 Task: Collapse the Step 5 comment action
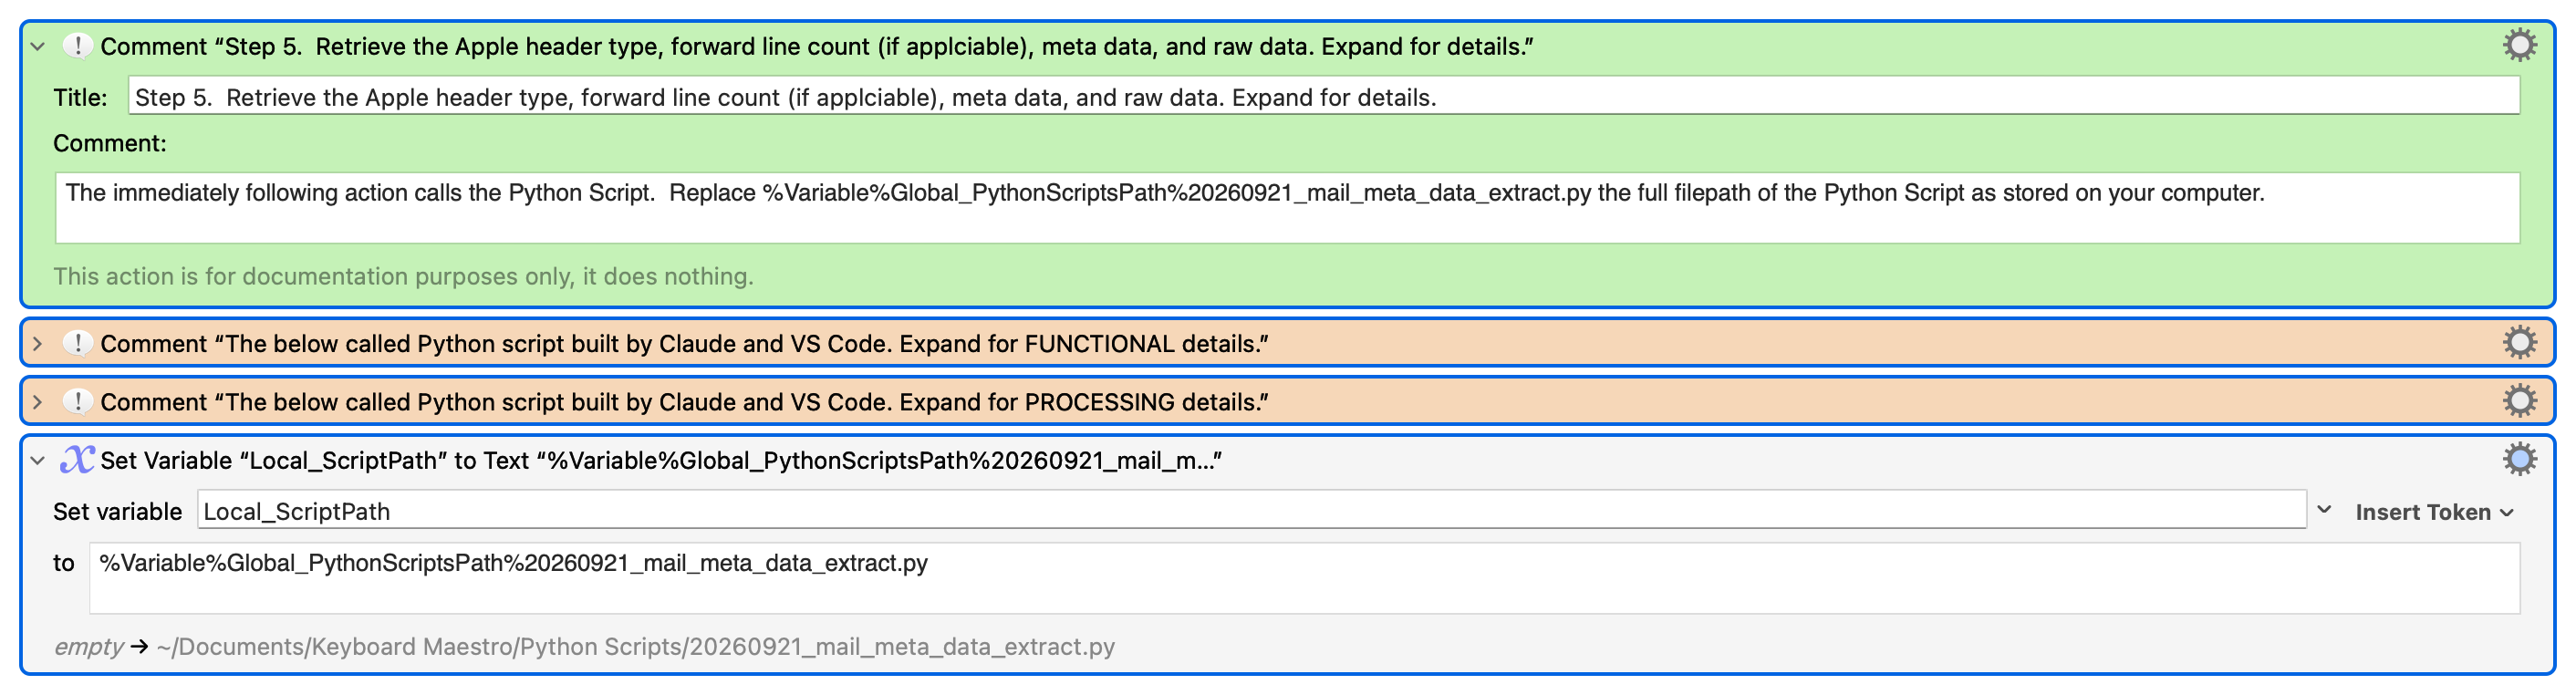[38, 46]
